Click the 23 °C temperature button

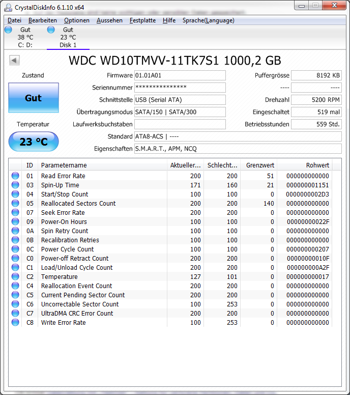click(x=34, y=142)
